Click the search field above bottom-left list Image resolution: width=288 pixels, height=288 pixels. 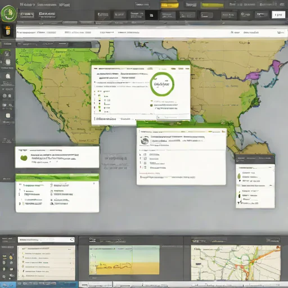coord(46,240)
